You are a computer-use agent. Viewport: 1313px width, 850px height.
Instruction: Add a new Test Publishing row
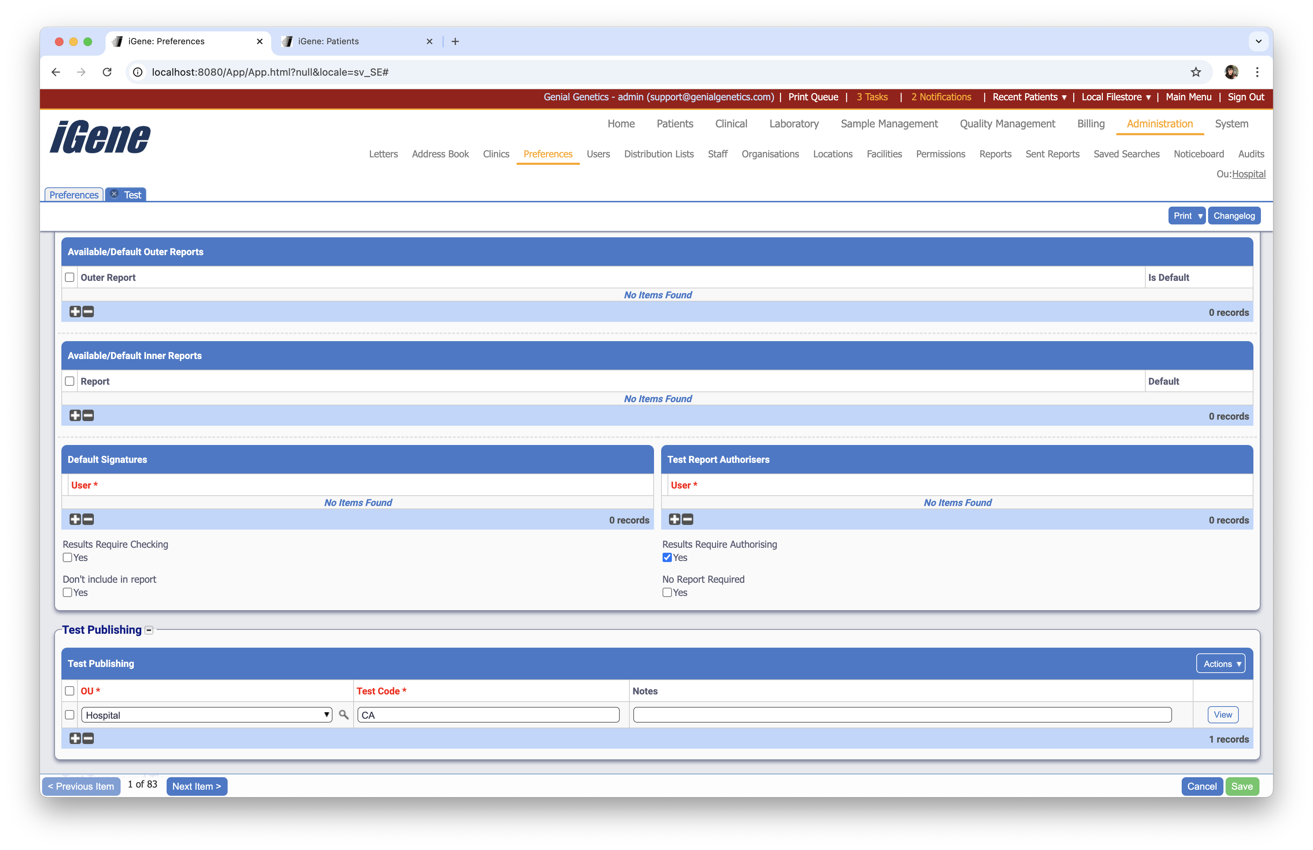pyautogui.click(x=75, y=738)
